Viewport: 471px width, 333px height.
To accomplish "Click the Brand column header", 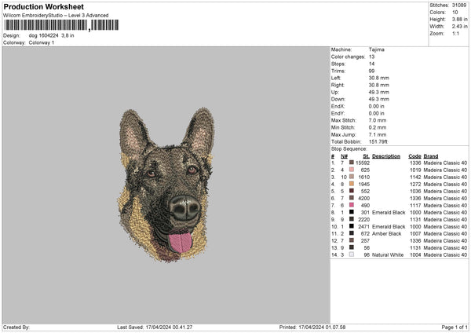I will 431,156.
